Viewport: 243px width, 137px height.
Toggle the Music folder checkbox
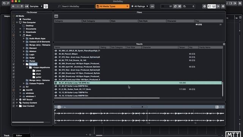14,35
